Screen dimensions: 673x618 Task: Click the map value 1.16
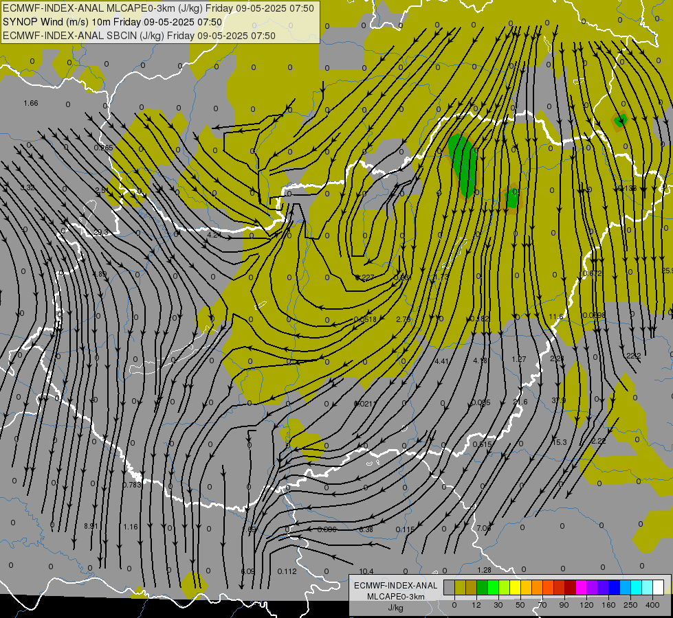coord(131,527)
